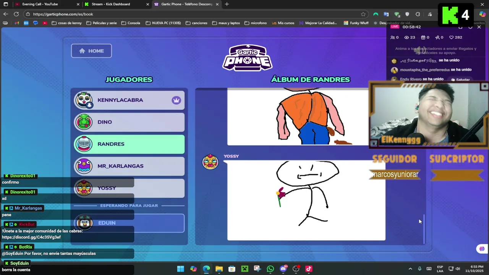Viewport: 489px width, 275px height.
Task: Open the browser Extensions puzzle icon
Action: click(418, 14)
